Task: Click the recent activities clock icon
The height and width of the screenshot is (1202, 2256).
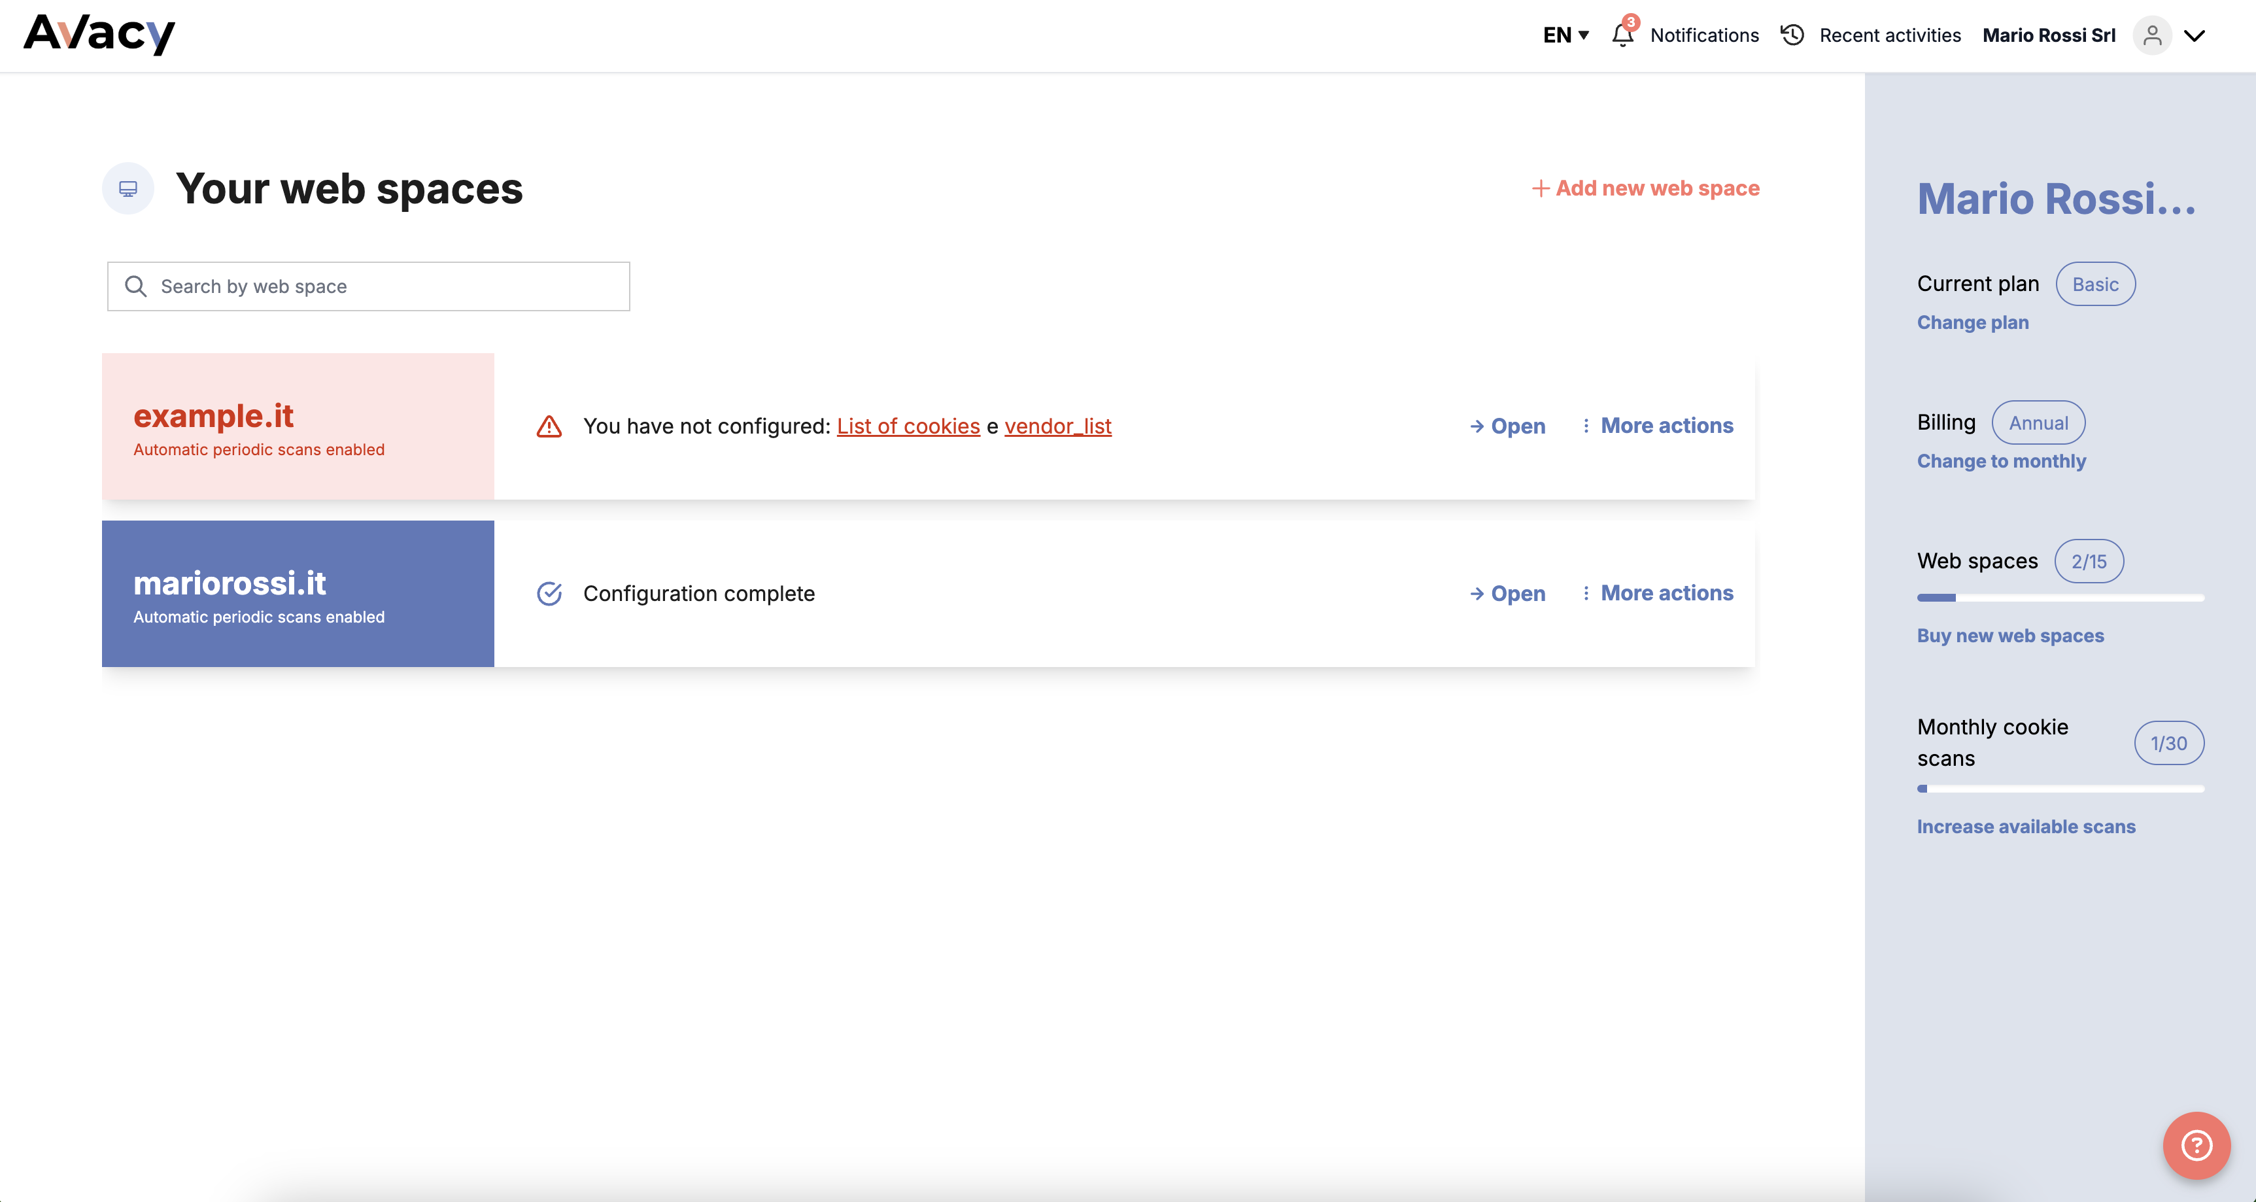Action: pos(1792,35)
